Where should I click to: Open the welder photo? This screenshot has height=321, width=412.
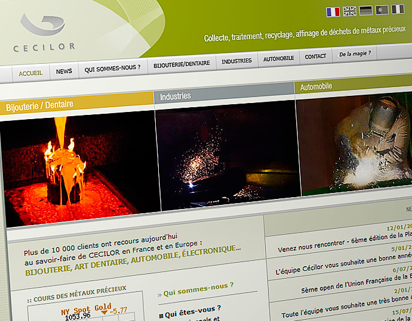(x=354, y=143)
